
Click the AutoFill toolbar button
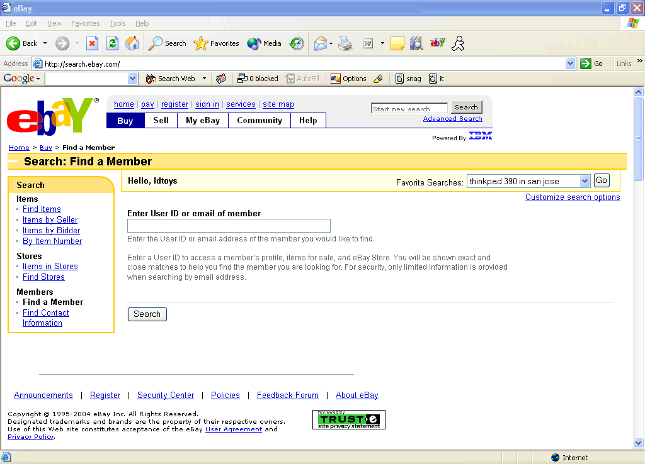coord(302,79)
